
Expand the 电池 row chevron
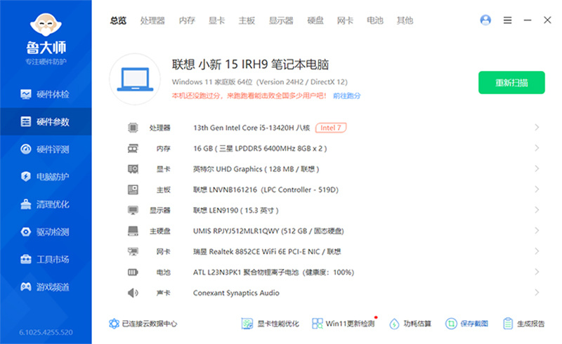[537, 272]
